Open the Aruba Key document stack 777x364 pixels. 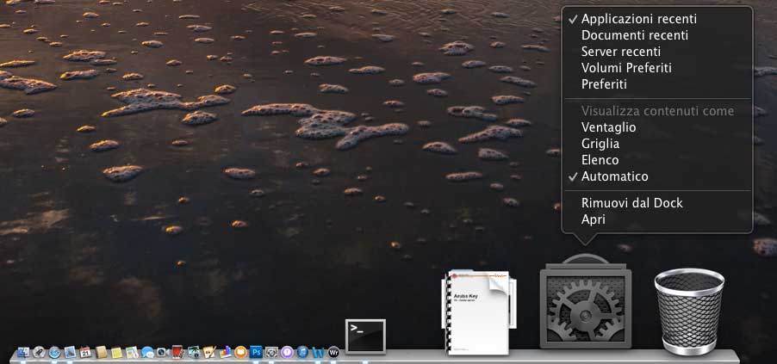coord(478,312)
